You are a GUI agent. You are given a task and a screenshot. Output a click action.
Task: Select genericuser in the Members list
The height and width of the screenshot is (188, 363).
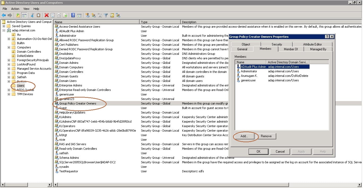tap(248, 80)
